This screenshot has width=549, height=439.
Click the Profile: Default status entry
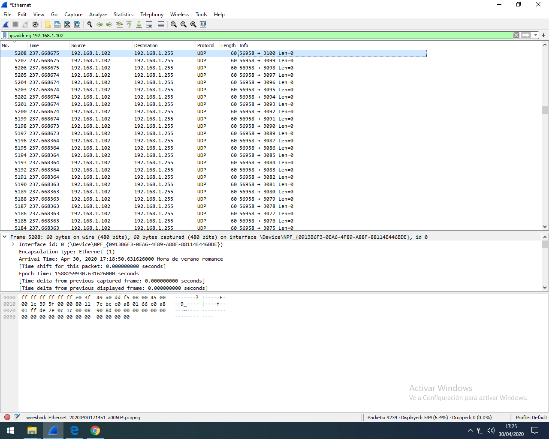click(x=531, y=418)
